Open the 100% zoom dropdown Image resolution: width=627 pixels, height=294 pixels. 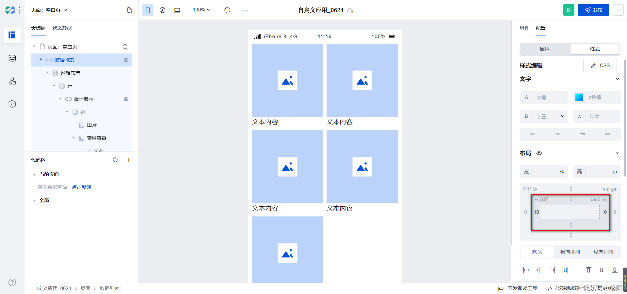click(201, 10)
